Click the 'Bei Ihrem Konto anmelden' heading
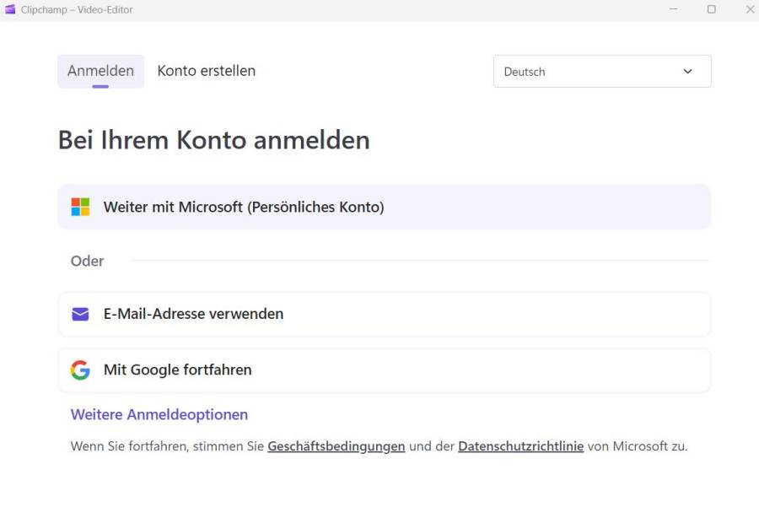Screen dimensions: 759x529 coord(213,140)
